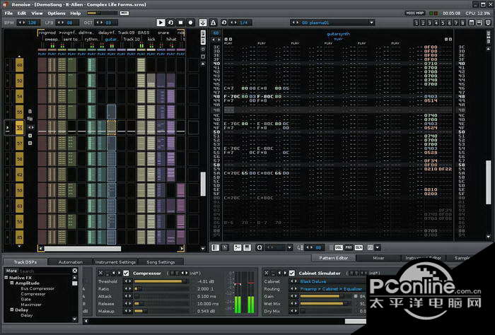495x335 pixels.
Task: Collapse the Delay tree group
Action: tap(12, 310)
